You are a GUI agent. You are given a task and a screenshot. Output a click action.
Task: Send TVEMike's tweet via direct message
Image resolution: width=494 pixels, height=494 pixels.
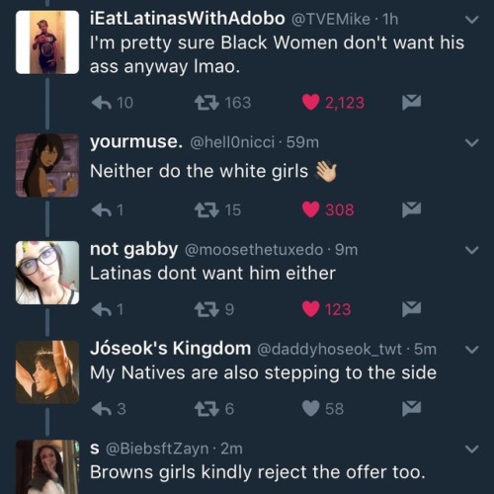(411, 102)
